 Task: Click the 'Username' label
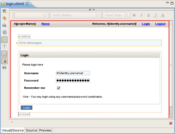[x=31, y=73]
